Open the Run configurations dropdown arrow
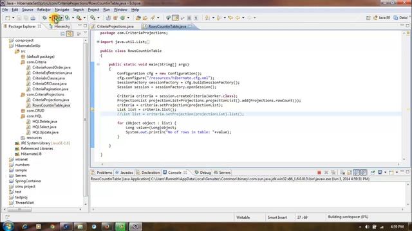This screenshot has width=412, height=231. 61,18
